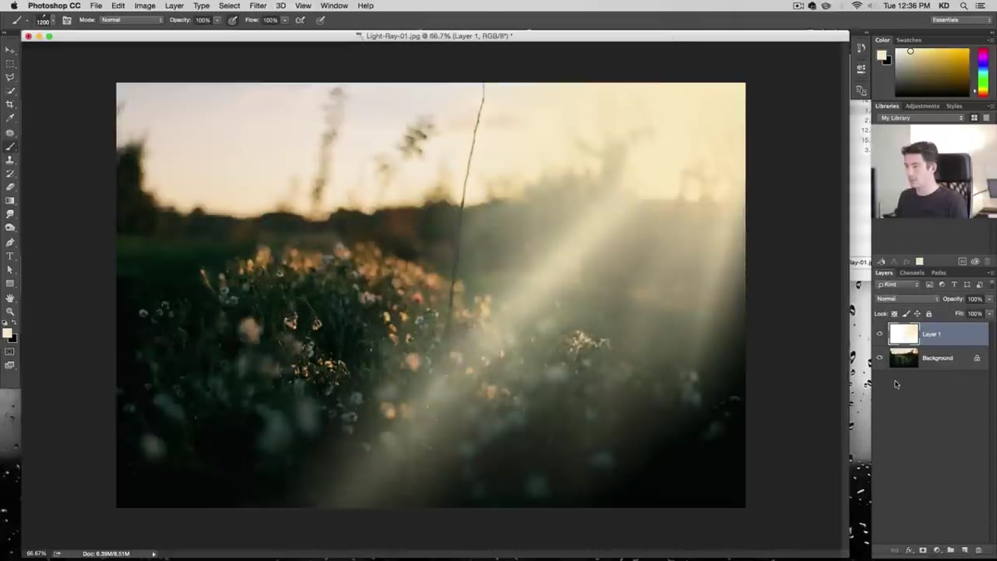This screenshot has width=997, height=561.
Task: Toggle pixel layer filter in Layers
Action: [x=930, y=285]
